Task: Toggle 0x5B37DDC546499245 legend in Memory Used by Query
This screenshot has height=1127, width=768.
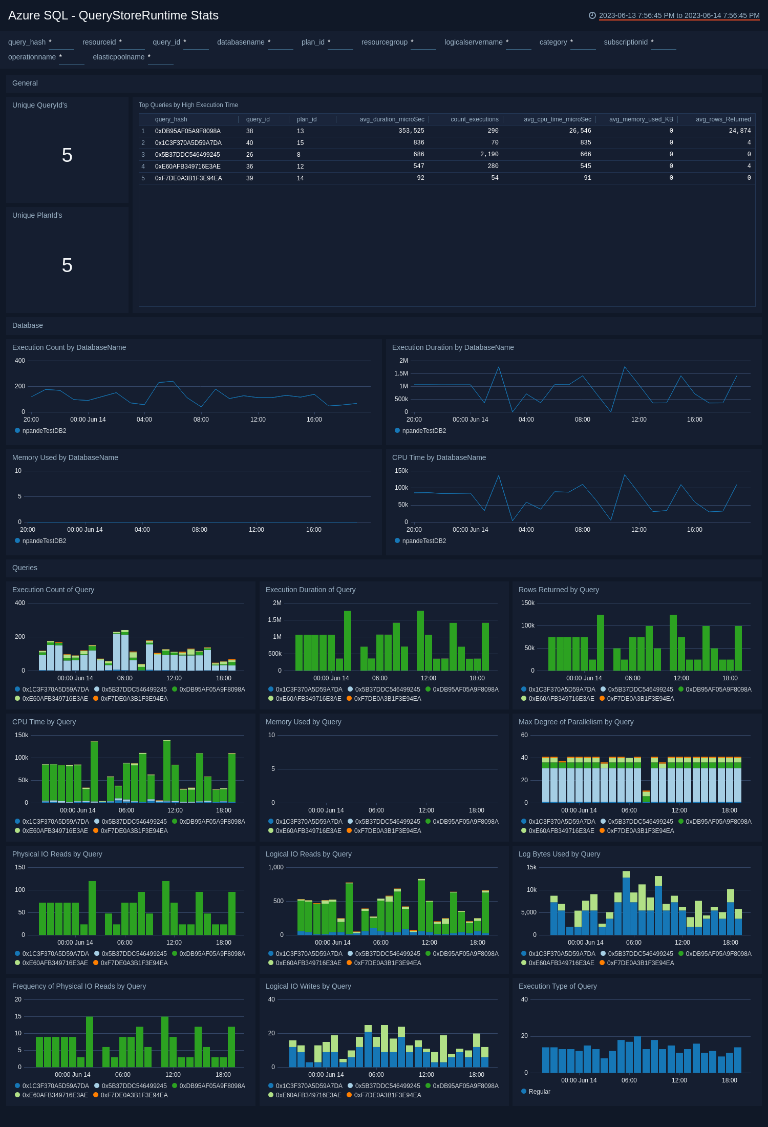Action: (384, 822)
